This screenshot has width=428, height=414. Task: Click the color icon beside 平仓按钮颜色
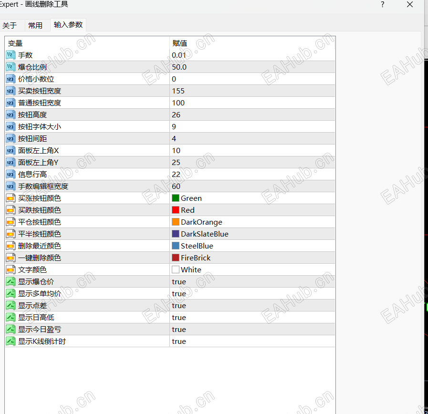(10, 222)
